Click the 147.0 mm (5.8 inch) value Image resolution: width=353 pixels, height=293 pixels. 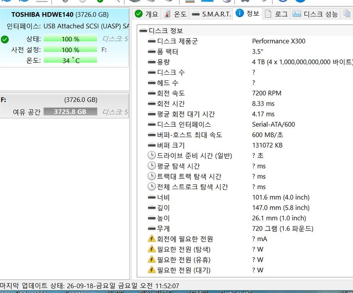tap(281, 208)
